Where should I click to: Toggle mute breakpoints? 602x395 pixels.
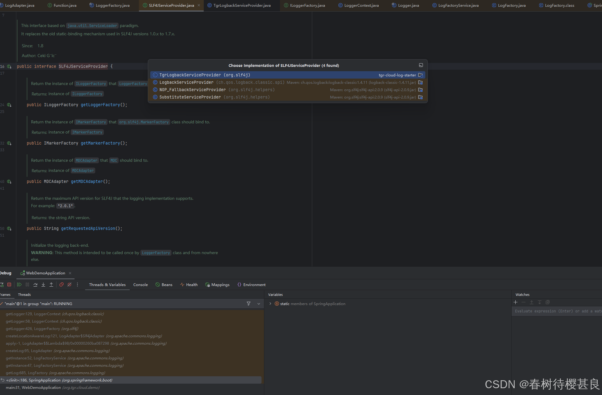[x=69, y=285]
